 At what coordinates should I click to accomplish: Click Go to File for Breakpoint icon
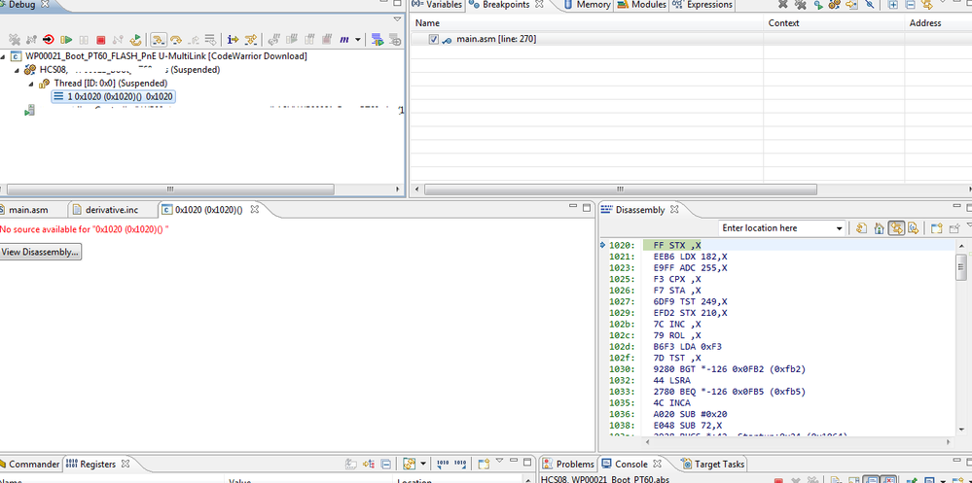point(851,4)
